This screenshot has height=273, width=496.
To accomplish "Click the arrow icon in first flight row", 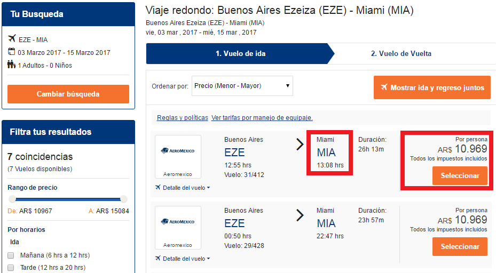I will 300,144.
